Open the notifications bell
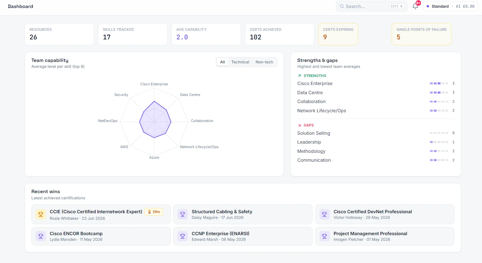 tap(415, 6)
